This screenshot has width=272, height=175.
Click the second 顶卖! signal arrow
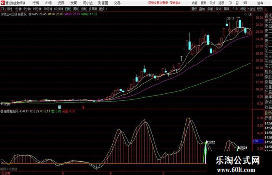239,147
